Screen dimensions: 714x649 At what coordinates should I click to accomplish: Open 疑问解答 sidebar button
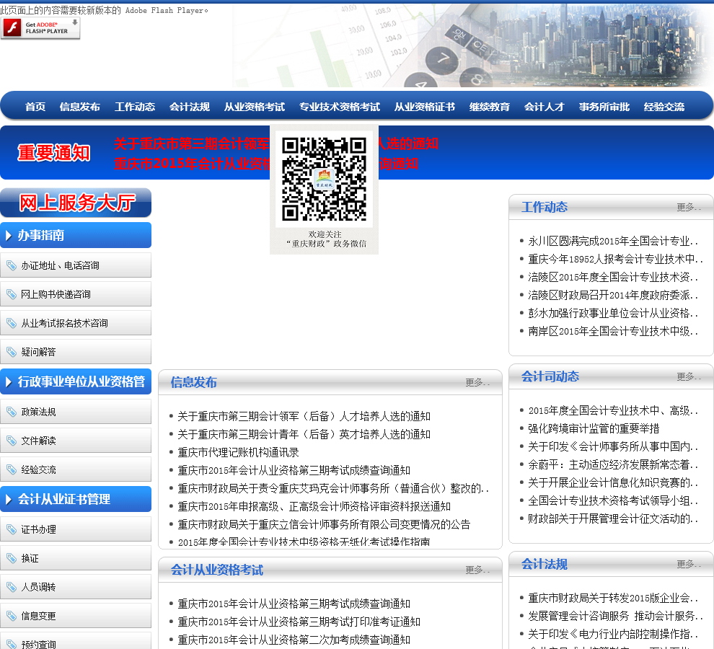[x=76, y=352]
